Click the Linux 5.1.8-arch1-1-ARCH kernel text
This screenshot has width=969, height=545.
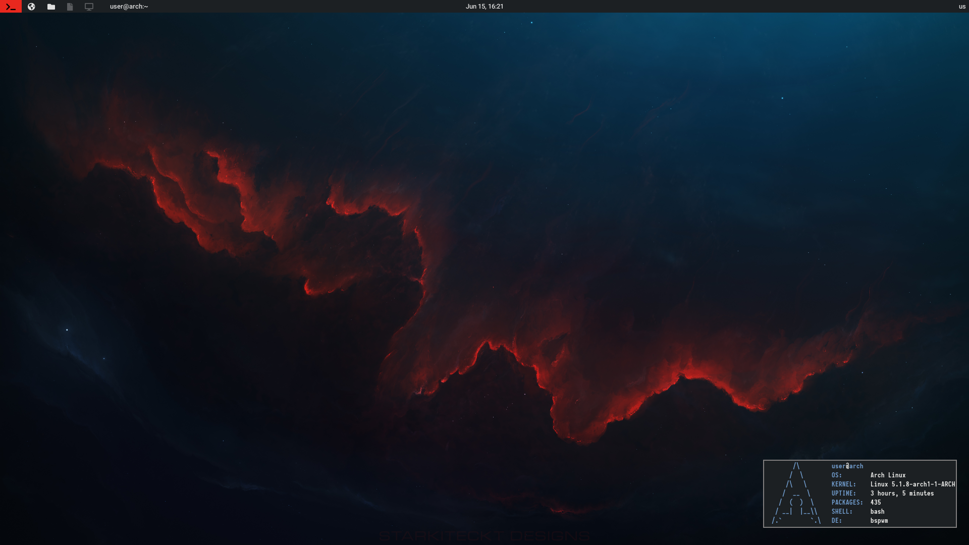pyautogui.click(x=912, y=484)
